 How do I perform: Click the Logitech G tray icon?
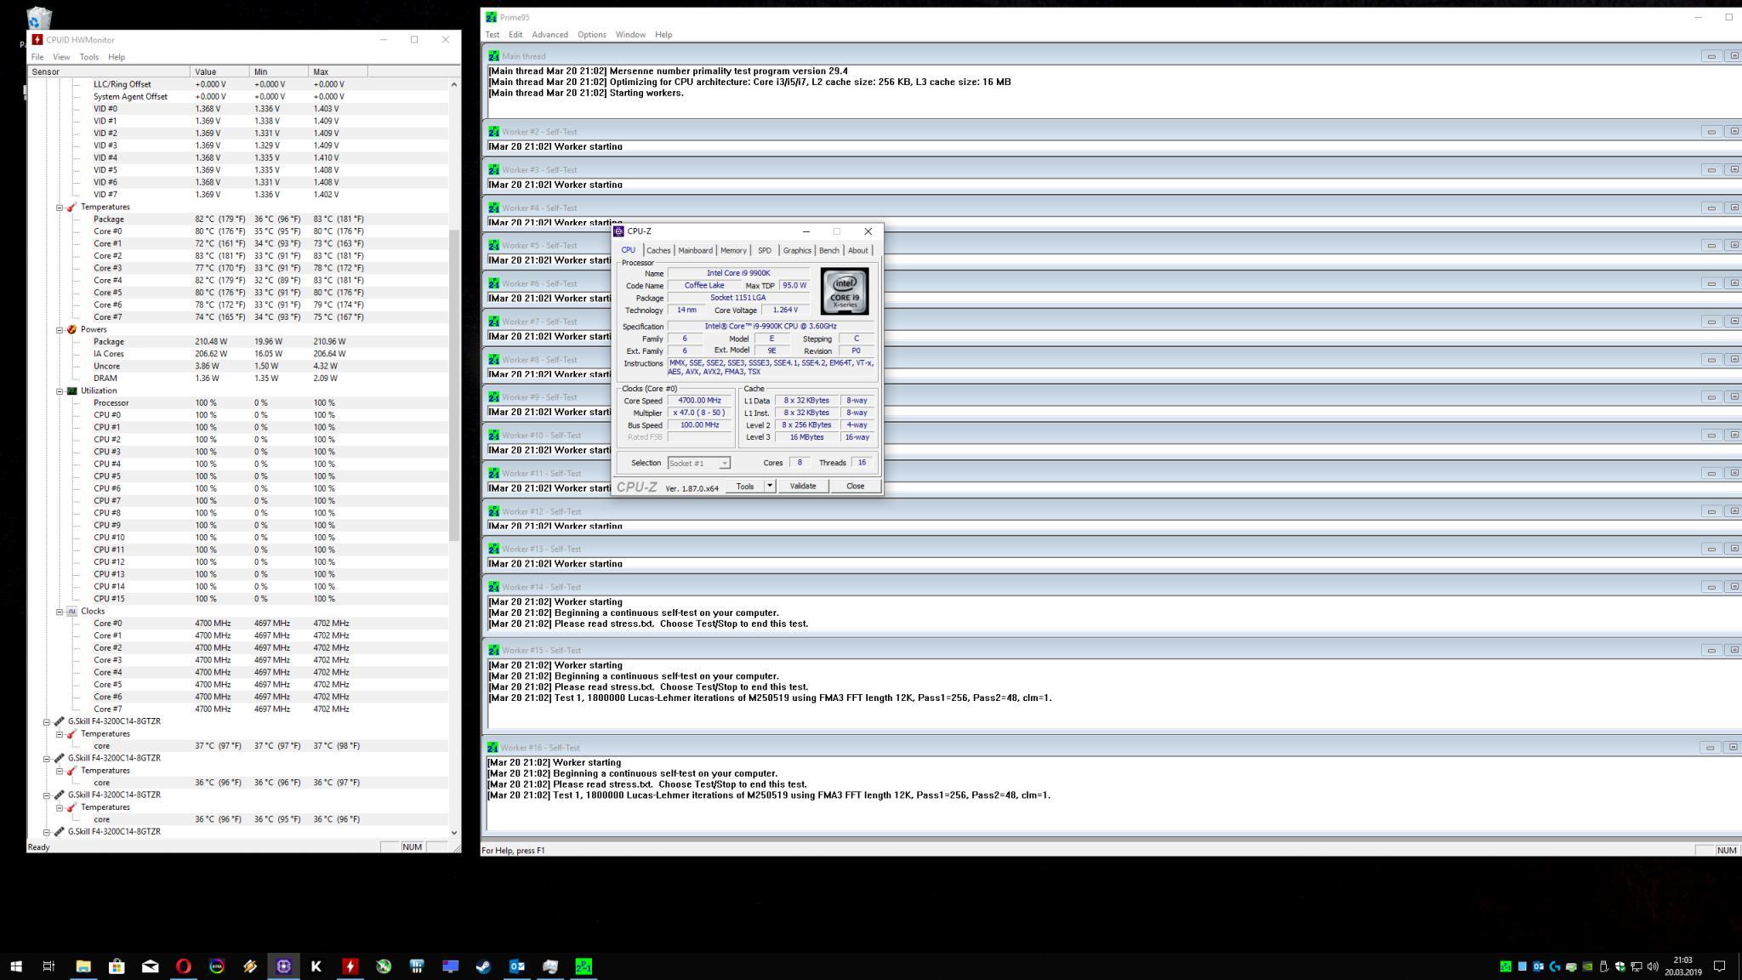(x=1555, y=966)
